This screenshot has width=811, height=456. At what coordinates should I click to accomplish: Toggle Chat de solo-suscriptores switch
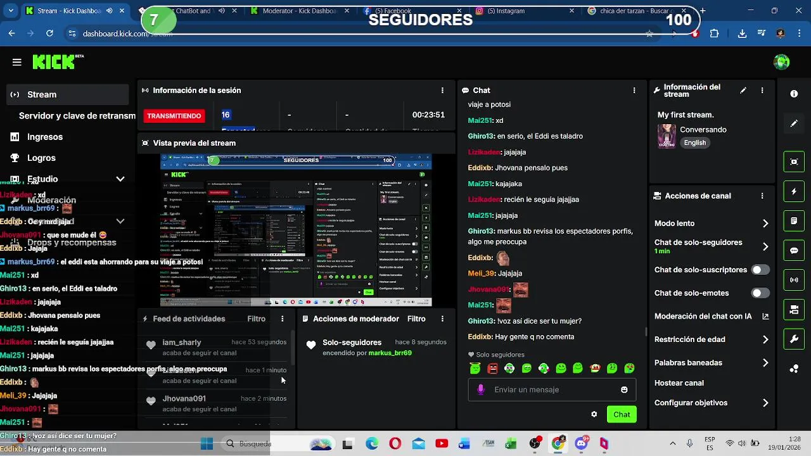(760, 270)
